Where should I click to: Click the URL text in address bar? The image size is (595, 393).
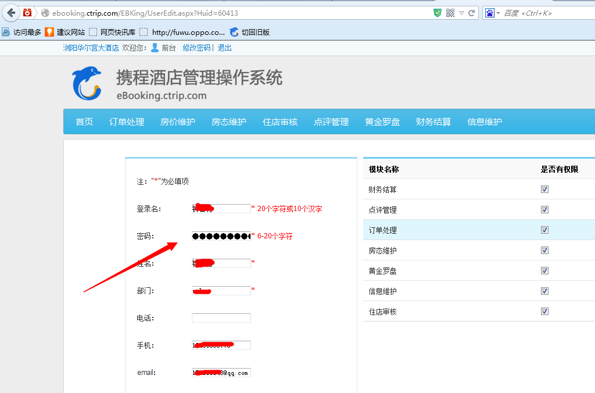pos(145,13)
